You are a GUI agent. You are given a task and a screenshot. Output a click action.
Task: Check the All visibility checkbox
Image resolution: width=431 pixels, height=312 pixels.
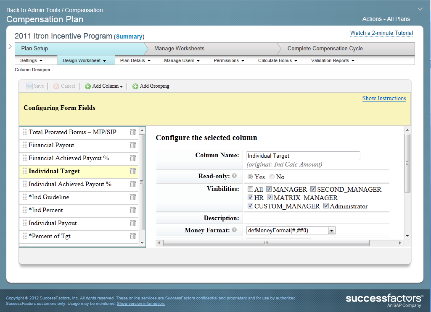pos(251,189)
